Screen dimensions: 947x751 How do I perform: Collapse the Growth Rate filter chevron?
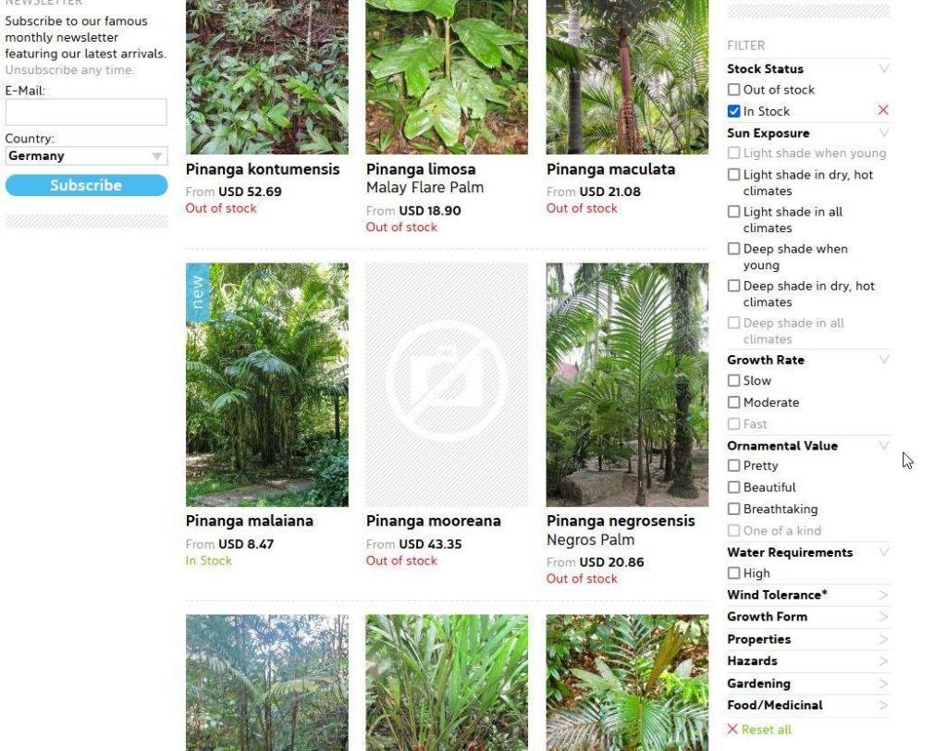click(x=883, y=360)
